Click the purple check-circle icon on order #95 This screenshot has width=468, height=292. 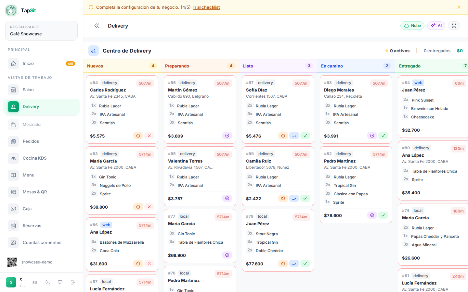pos(227,198)
